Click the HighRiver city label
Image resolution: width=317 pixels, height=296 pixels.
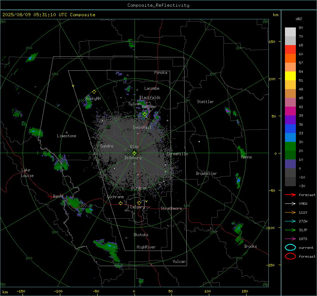coord(146,247)
